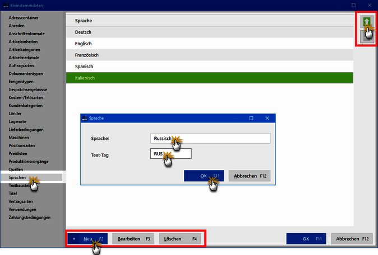Click the Sprache dialog title icon

84,118
